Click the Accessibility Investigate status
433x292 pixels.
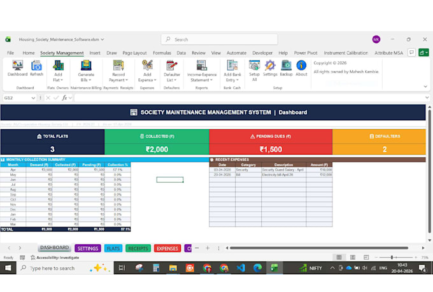point(55,258)
